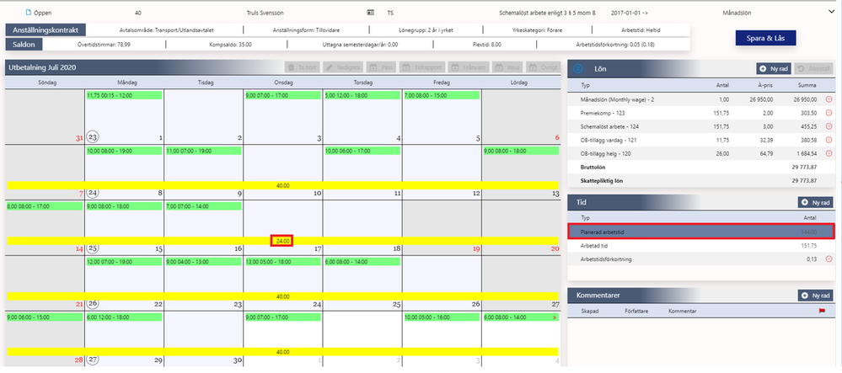The image size is (842, 373).
Task: Click Avtalsområde: Transport/Utlandsavtalet text
Action: point(167,30)
